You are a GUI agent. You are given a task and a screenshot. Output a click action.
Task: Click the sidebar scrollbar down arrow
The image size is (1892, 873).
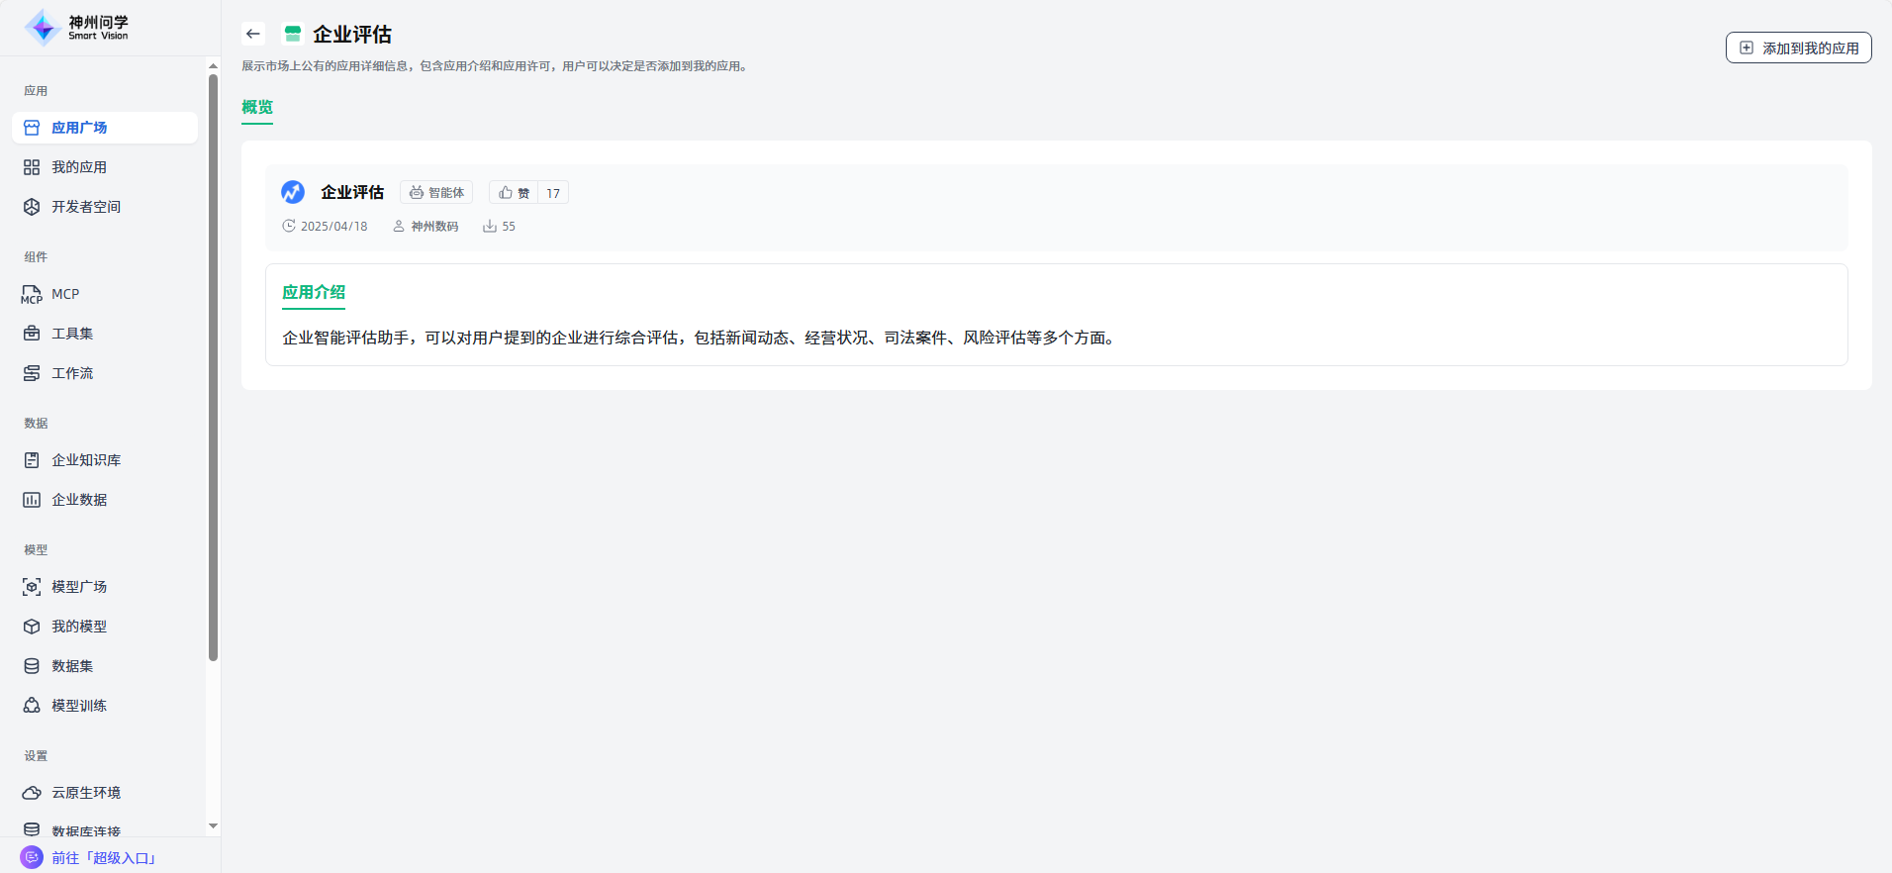click(213, 825)
